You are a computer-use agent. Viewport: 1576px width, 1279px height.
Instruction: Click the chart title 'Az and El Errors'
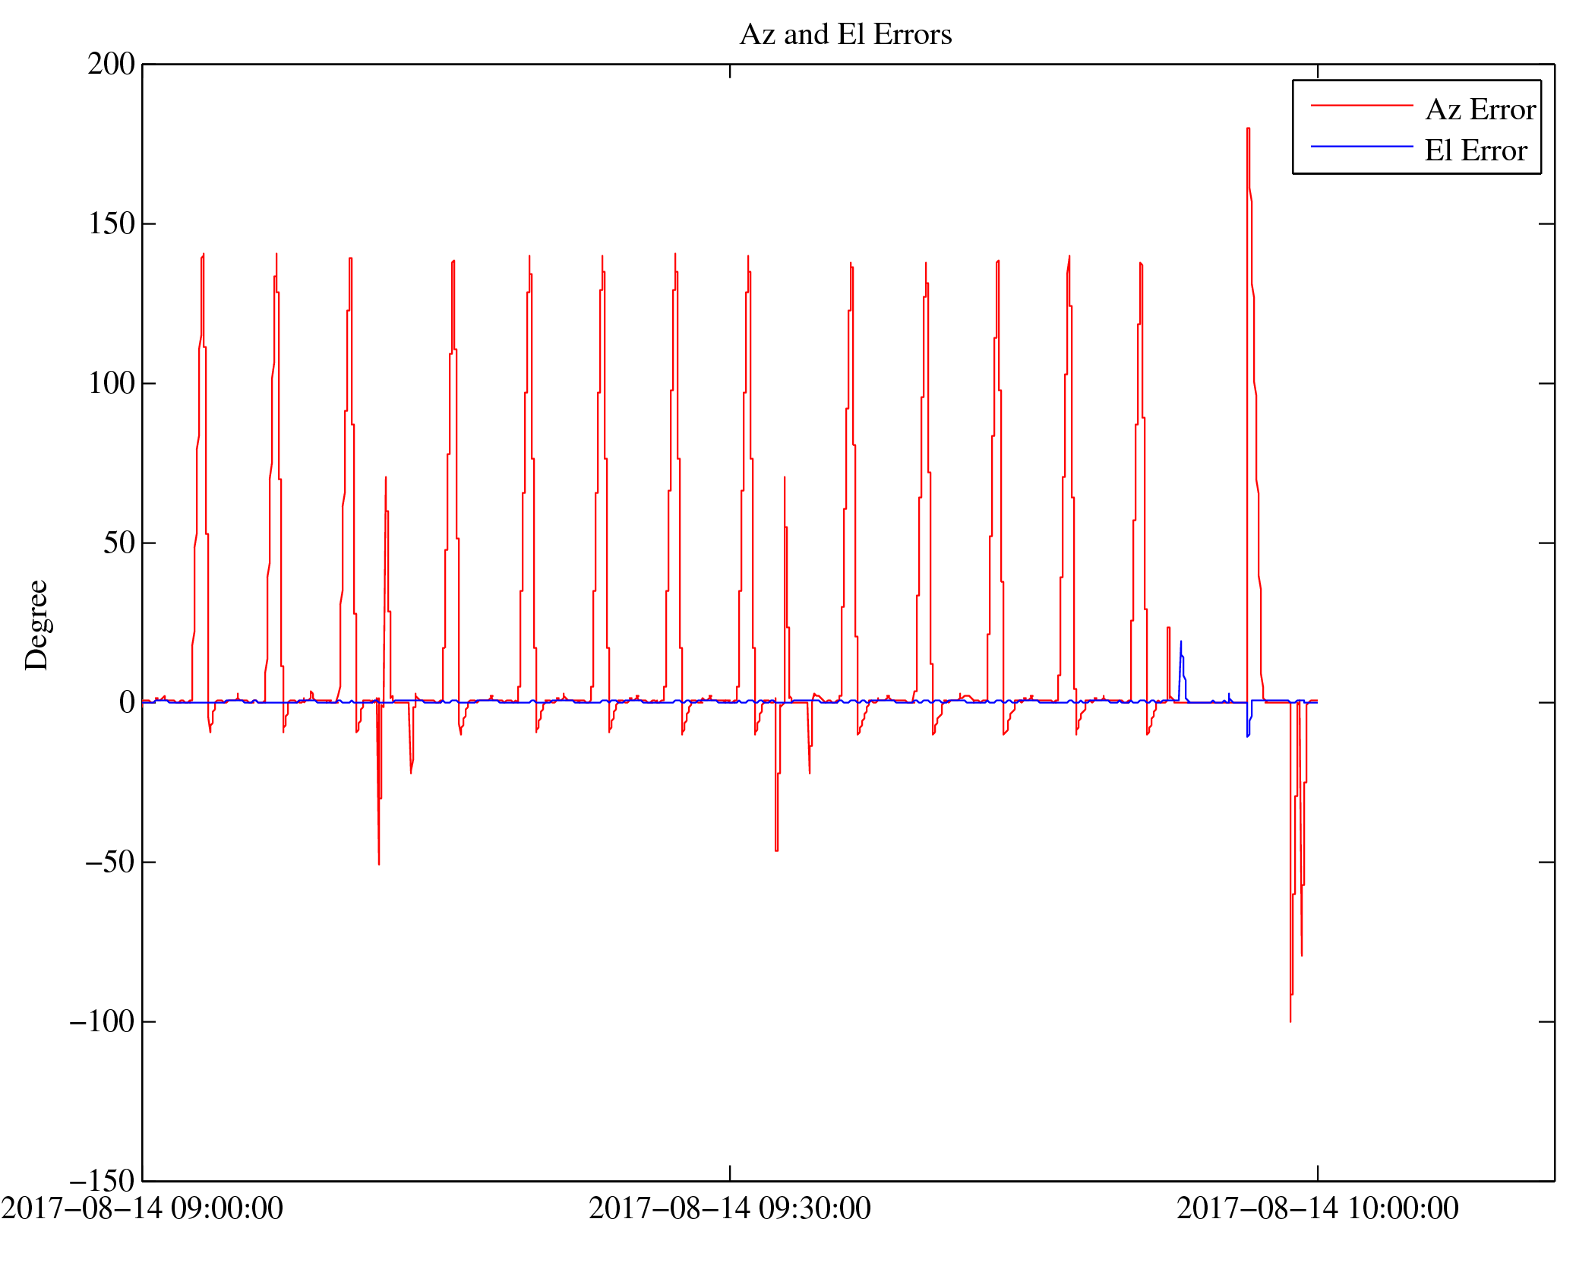click(845, 35)
